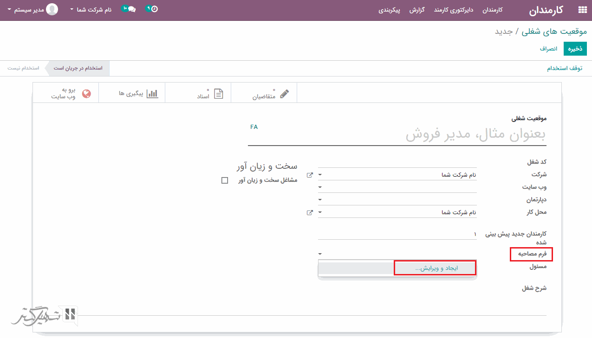
Task: Expand the interview form dropdown arrow
Action: 320,254
